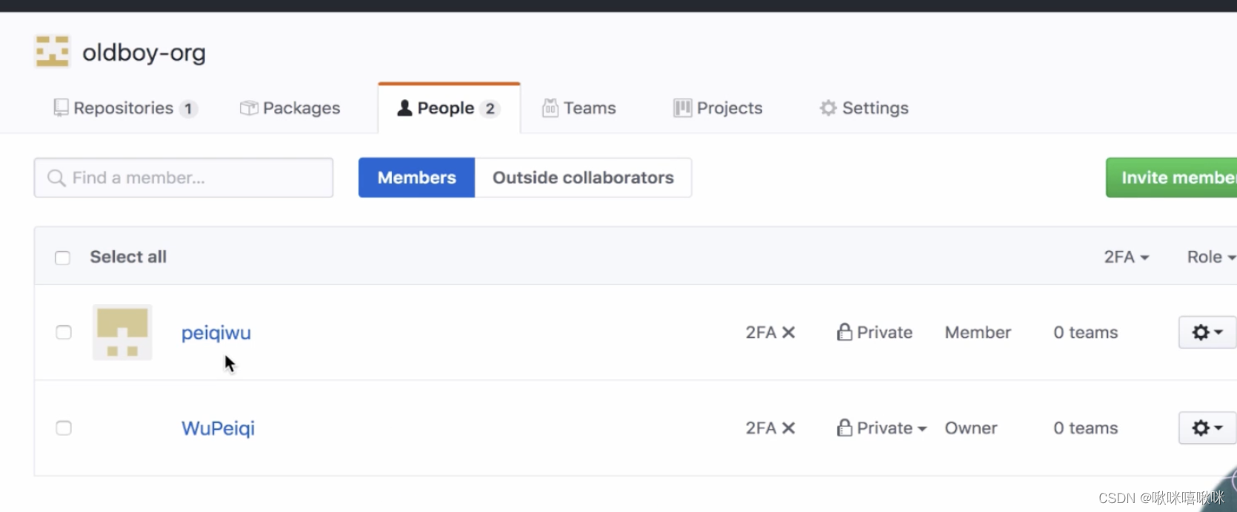Image resolution: width=1237 pixels, height=512 pixels.
Task: Open the 2FA filter dropdown
Action: 1127,257
